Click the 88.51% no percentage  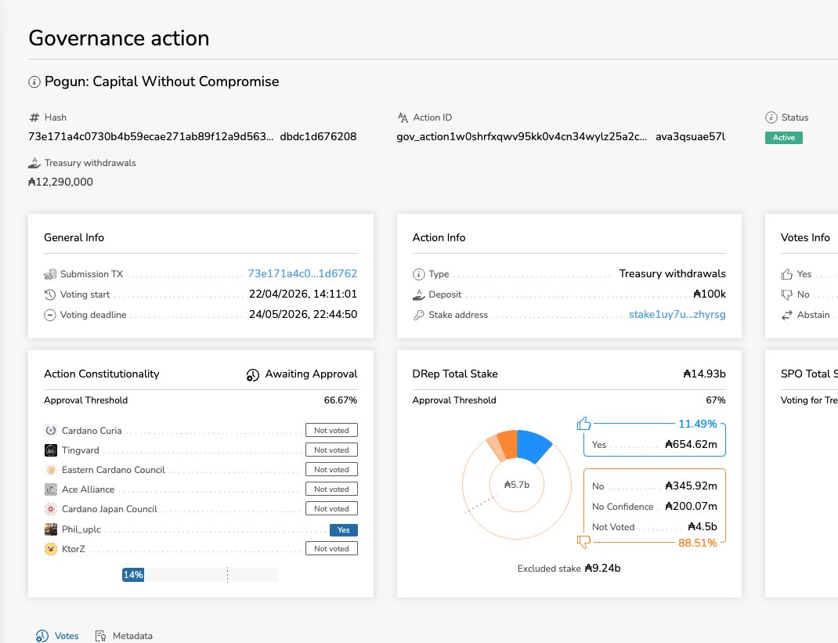(698, 543)
